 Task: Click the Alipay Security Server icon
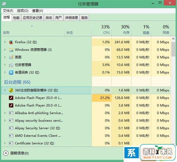[x=11, y=128]
